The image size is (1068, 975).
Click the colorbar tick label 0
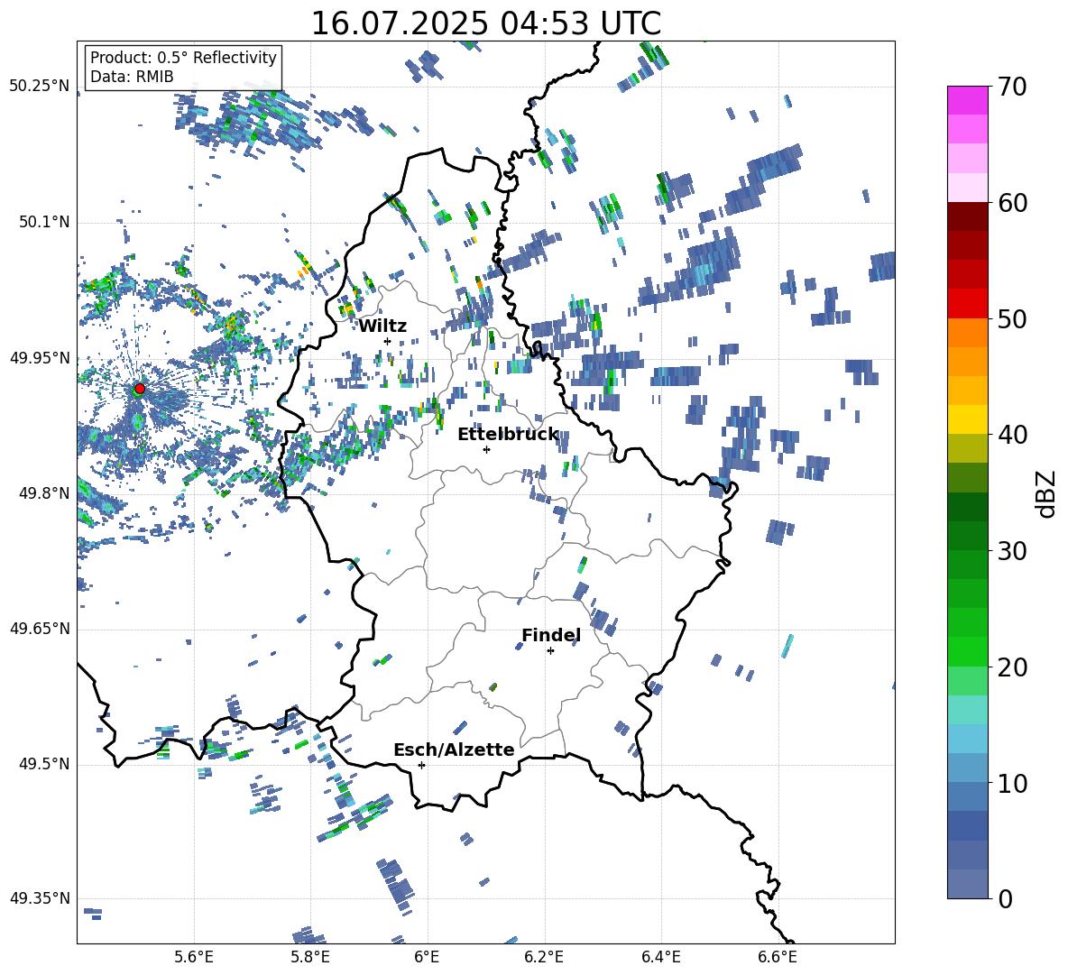[x=1005, y=898]
